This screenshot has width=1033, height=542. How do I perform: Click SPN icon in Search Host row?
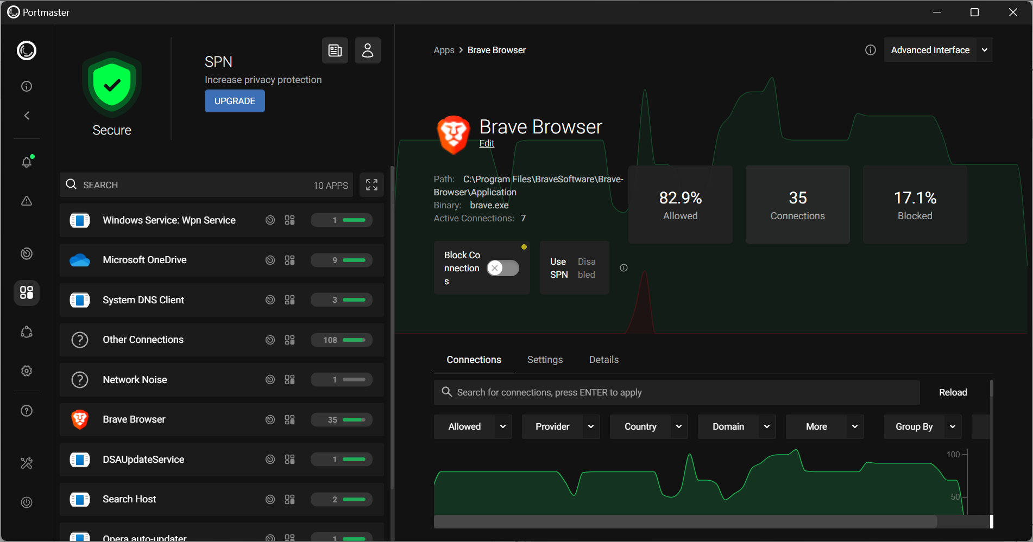(270, 499)
